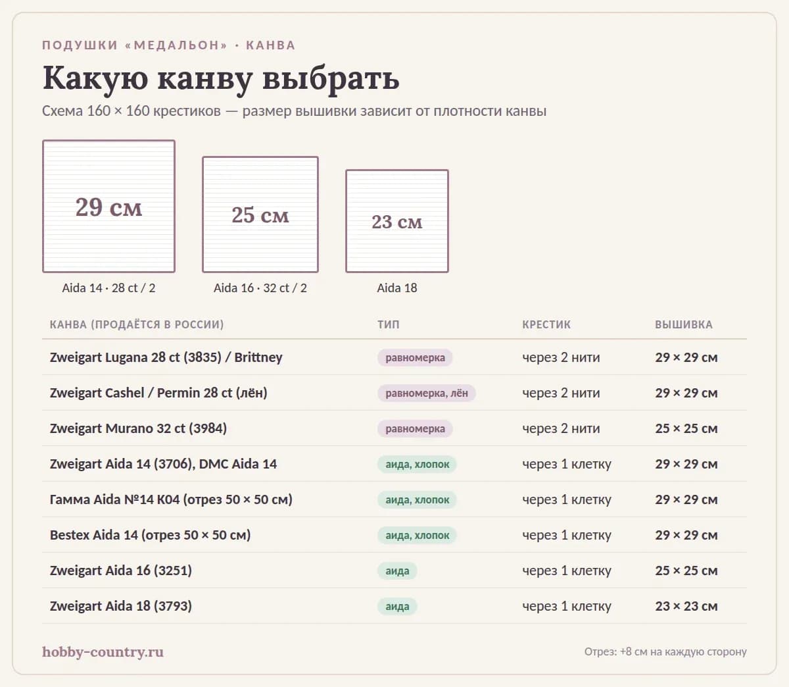Click 'через 2 нити' in the Murano row
789x687 pixels.
point(561,428)
